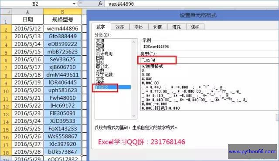This screenshot has width=279, height=161.
Task: Switch to the 对齐 tab
Action: coord(119,27)
